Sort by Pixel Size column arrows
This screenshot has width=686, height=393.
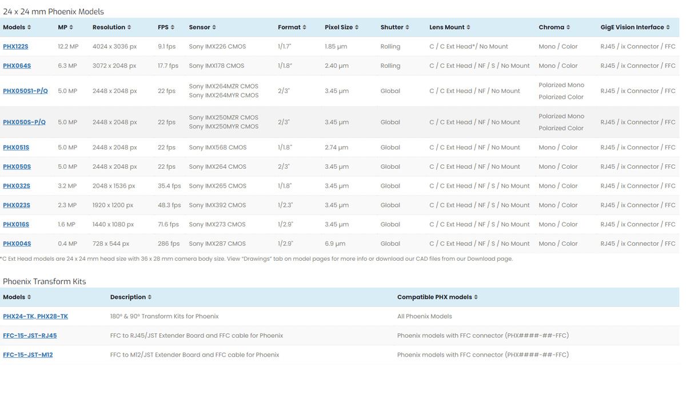pyautogui.click(x=357, y=27)
